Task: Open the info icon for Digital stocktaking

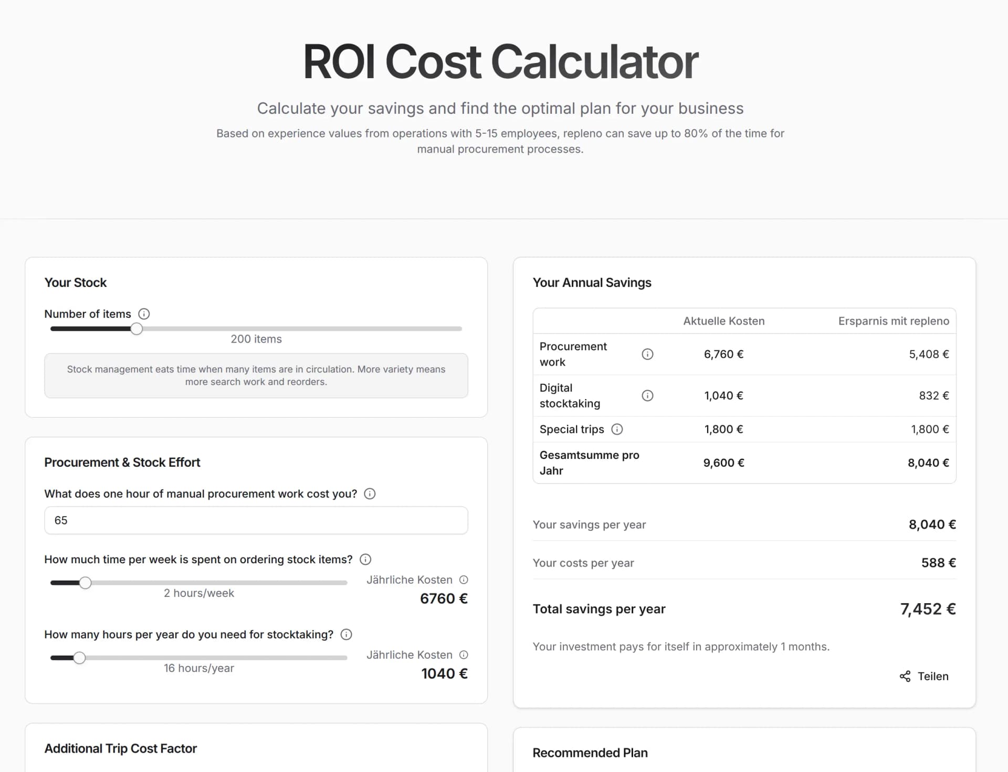Action: point(647,395)
